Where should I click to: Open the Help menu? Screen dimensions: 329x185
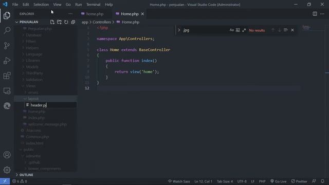click(108, 5)
